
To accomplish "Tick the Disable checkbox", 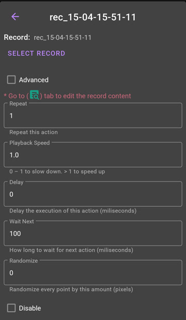I will (x=11, y=308).
